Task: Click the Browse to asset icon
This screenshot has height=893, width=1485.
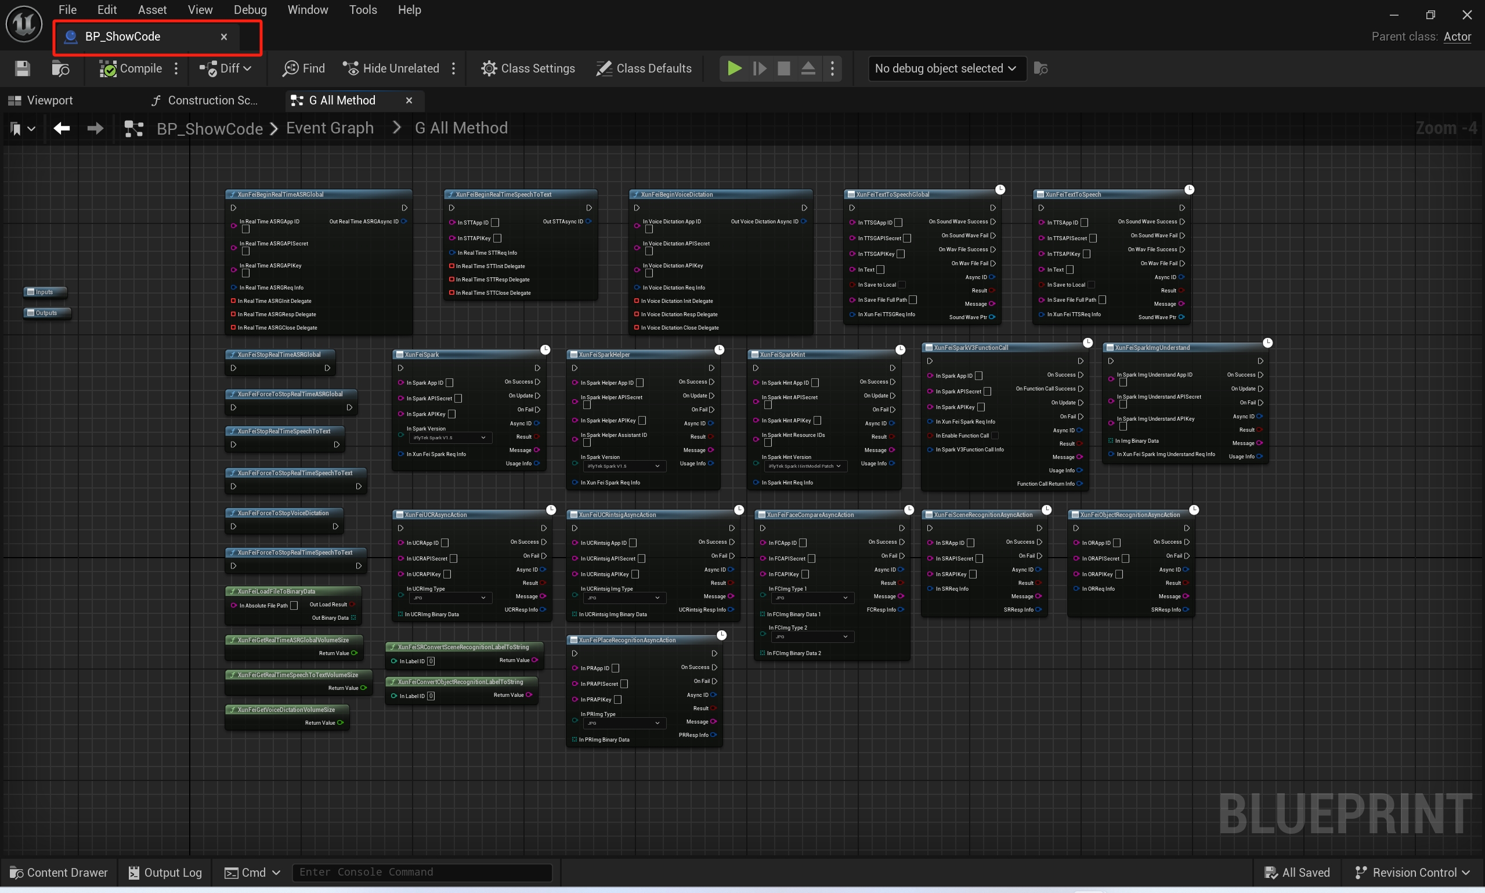Action: [60, 68]
